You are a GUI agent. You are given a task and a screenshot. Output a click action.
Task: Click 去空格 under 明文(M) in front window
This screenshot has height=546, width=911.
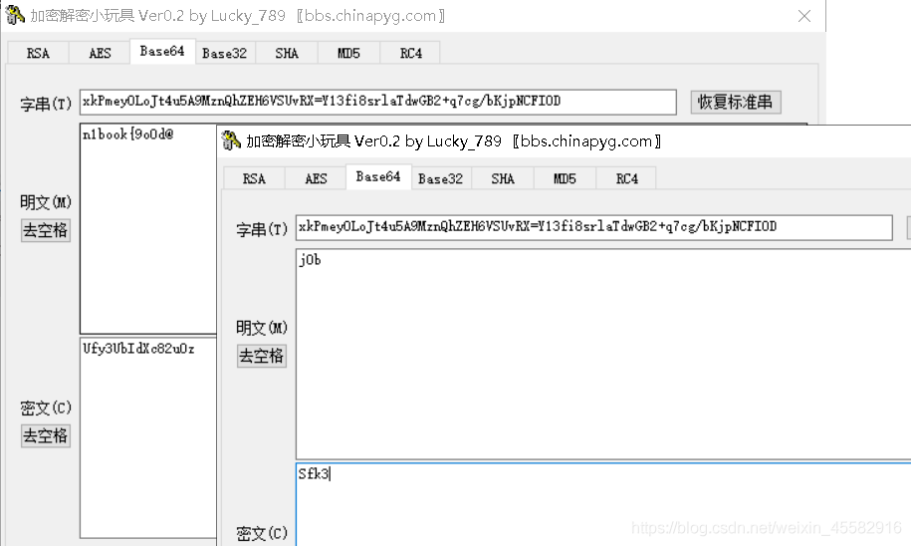(262, 356)
